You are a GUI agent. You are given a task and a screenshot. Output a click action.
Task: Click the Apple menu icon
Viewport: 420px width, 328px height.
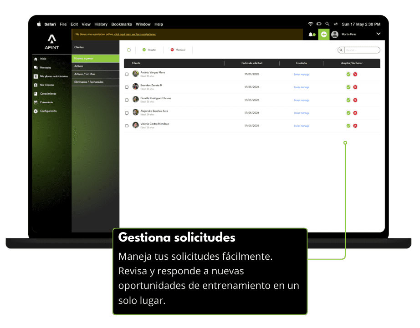(x=39, y=24)
